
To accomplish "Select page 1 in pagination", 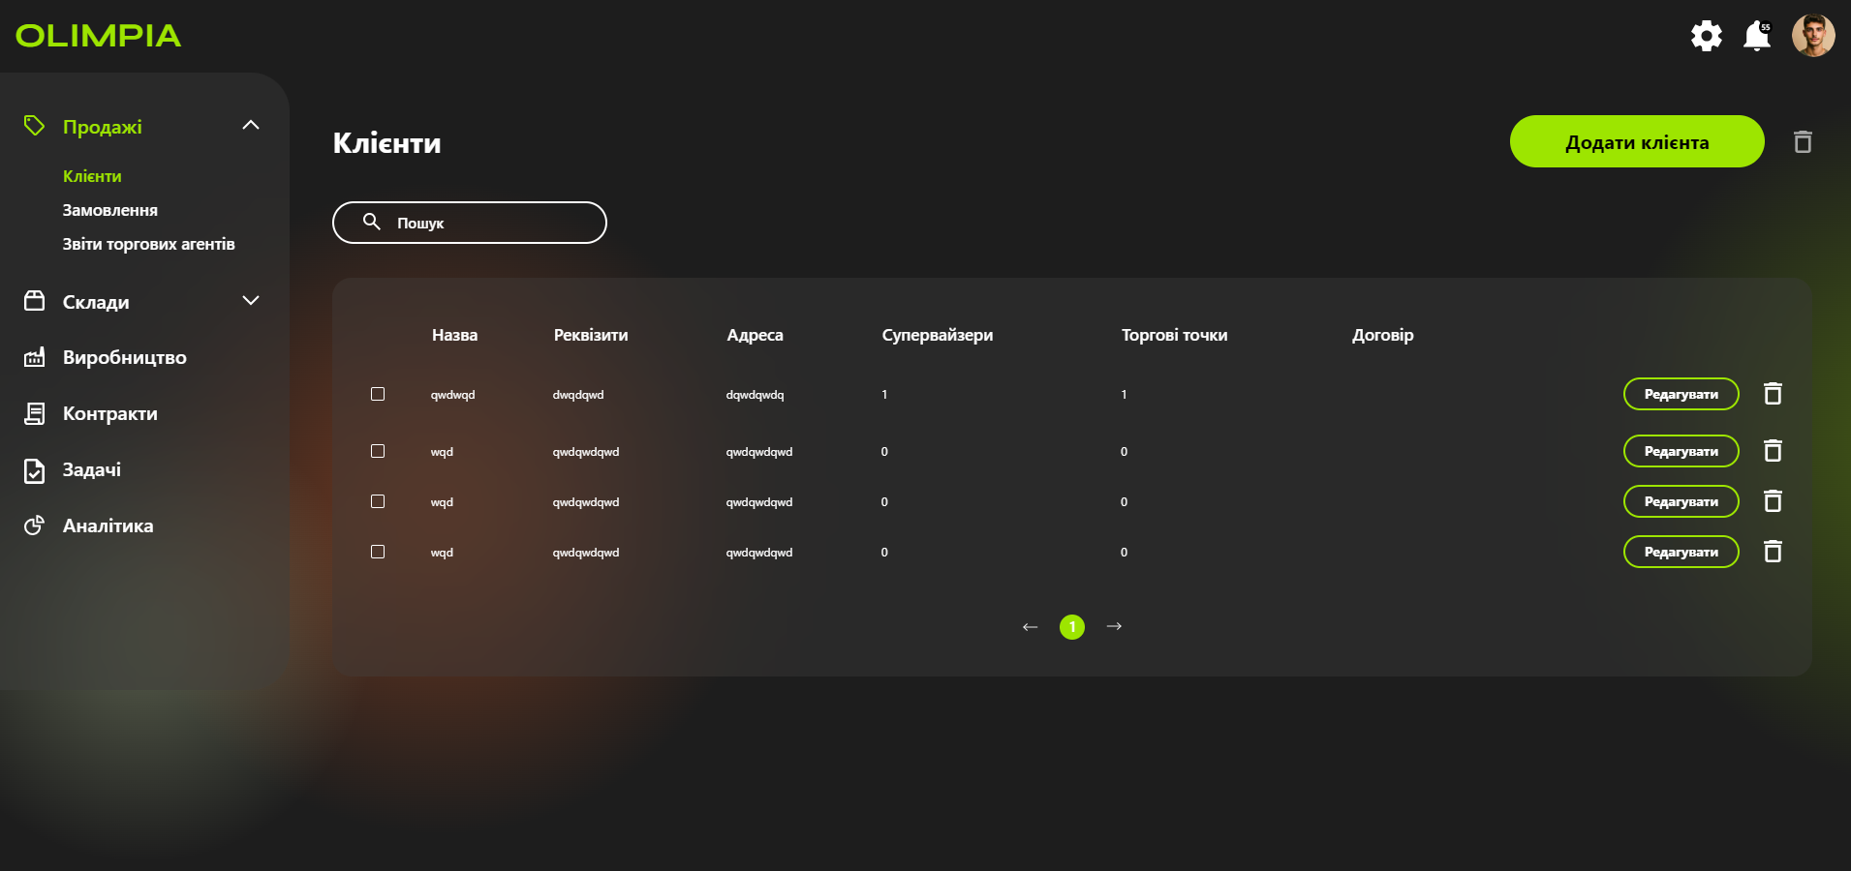I will [1072, 627].
